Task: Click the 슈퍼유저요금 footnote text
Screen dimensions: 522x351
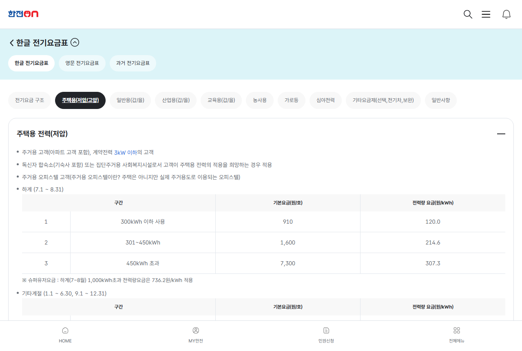Action: pos(107,280)
